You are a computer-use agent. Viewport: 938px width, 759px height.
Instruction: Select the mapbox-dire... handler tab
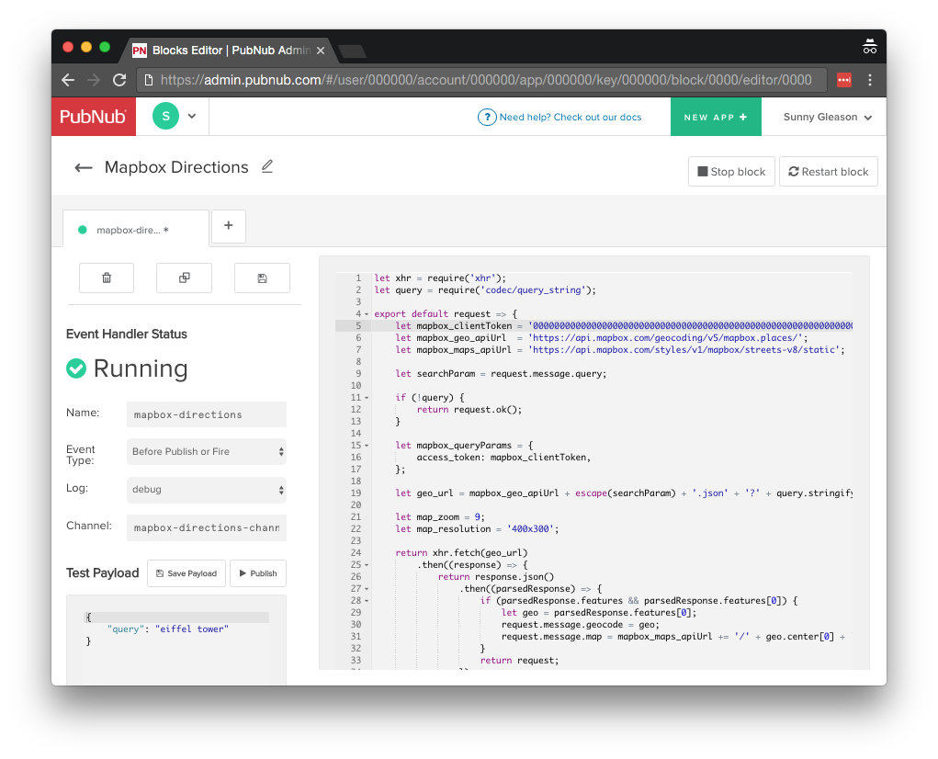pyautogui.click(x=133, y=230)
